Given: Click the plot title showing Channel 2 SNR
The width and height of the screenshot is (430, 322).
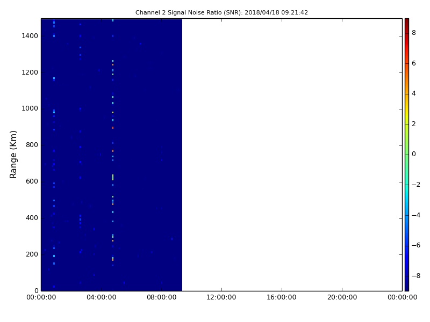Looking at the screenshot, I should [x=221, y=12].
